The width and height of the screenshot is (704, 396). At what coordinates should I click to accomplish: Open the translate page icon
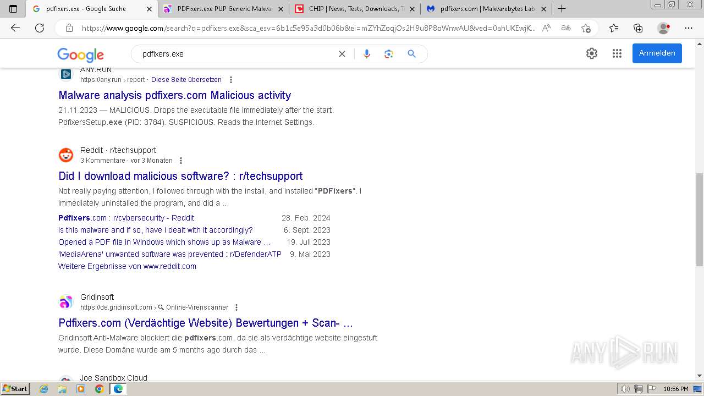tap(566, 28)
